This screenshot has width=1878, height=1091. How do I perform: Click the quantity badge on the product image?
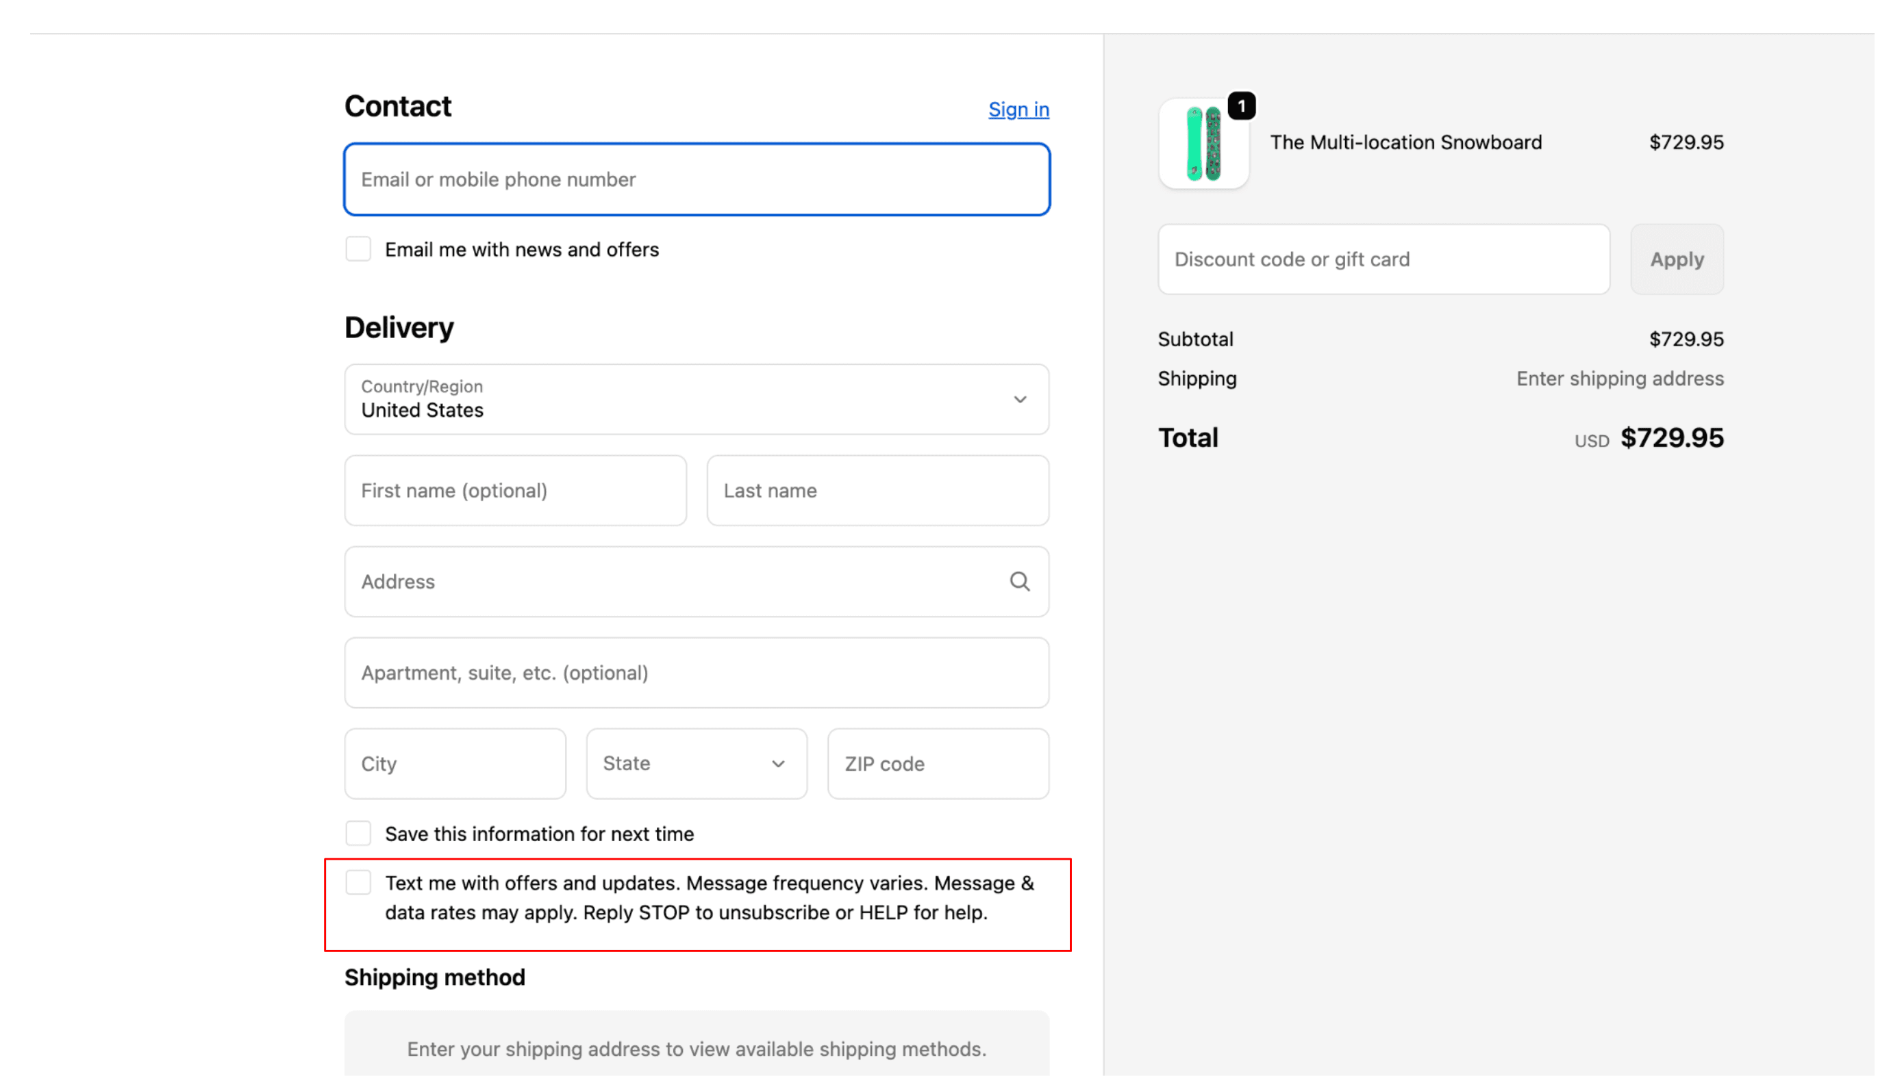(1241, 106)
